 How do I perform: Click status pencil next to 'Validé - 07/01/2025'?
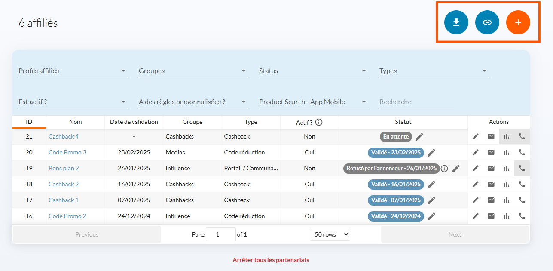tap(431, 200)
